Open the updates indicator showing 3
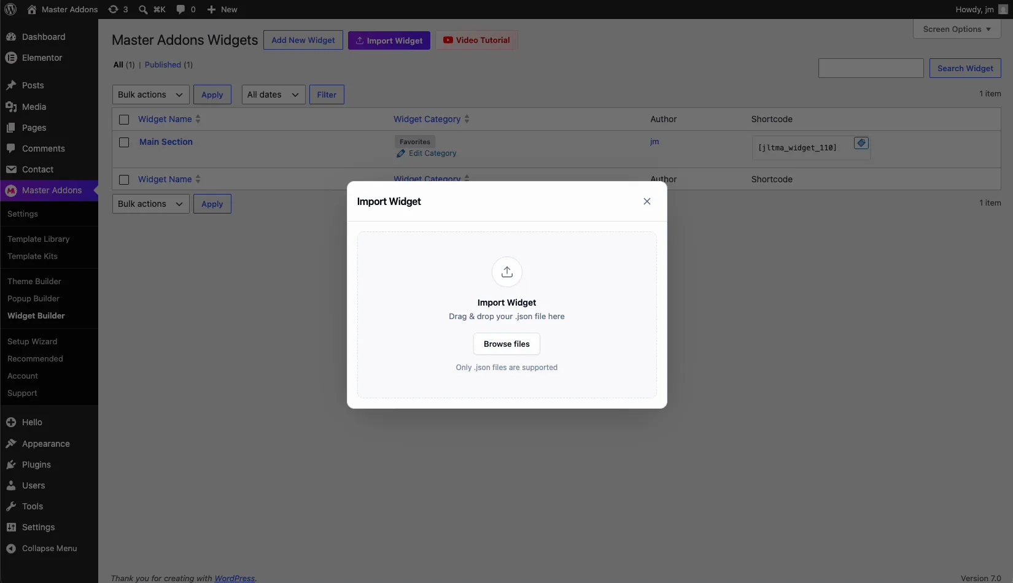Screen dimensions: 1013x583 pyautogui.click(x=118, y=9)
